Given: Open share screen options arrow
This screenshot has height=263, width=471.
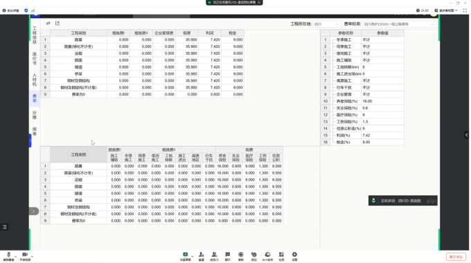Looking at the screenshot, I should [193, 257].
